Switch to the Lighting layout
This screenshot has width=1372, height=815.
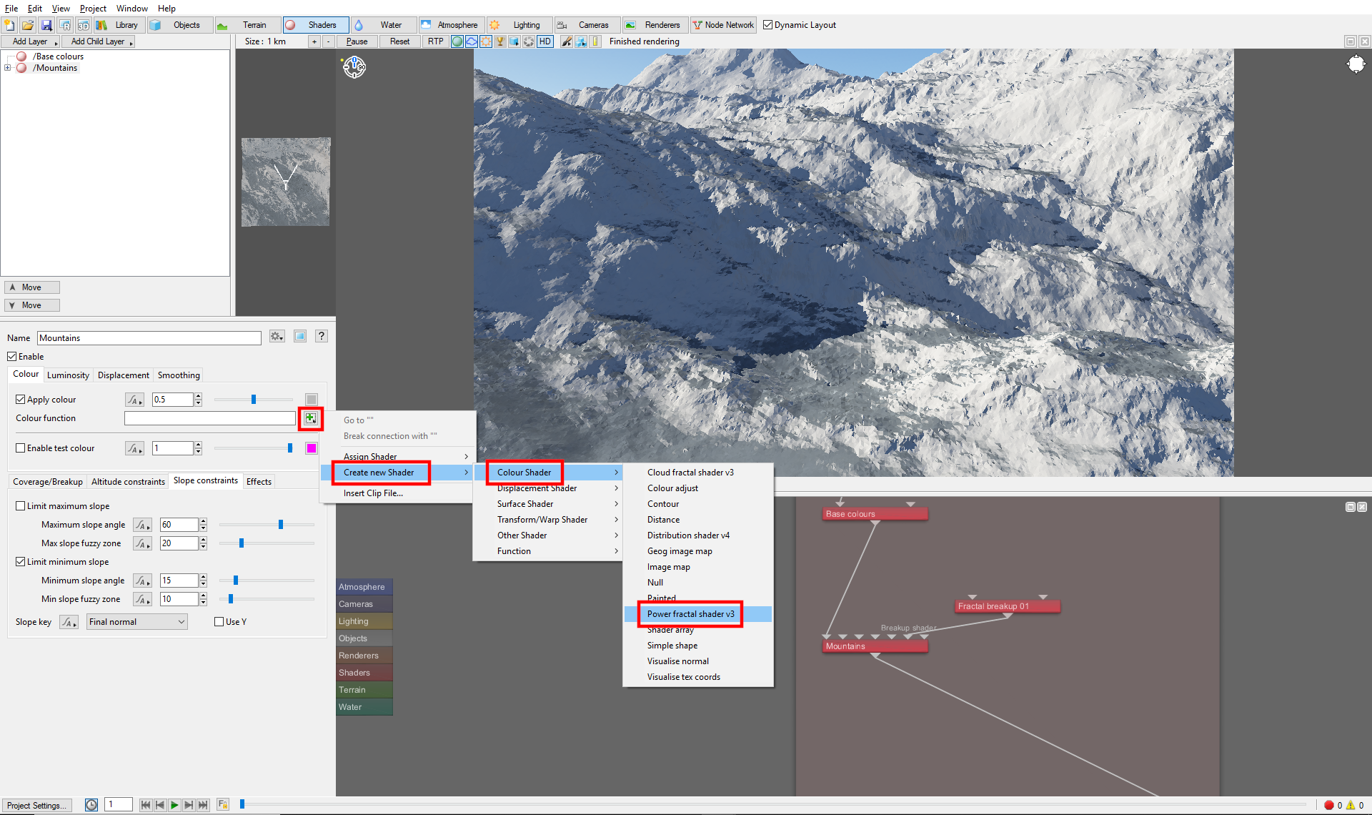coord(520,25)
